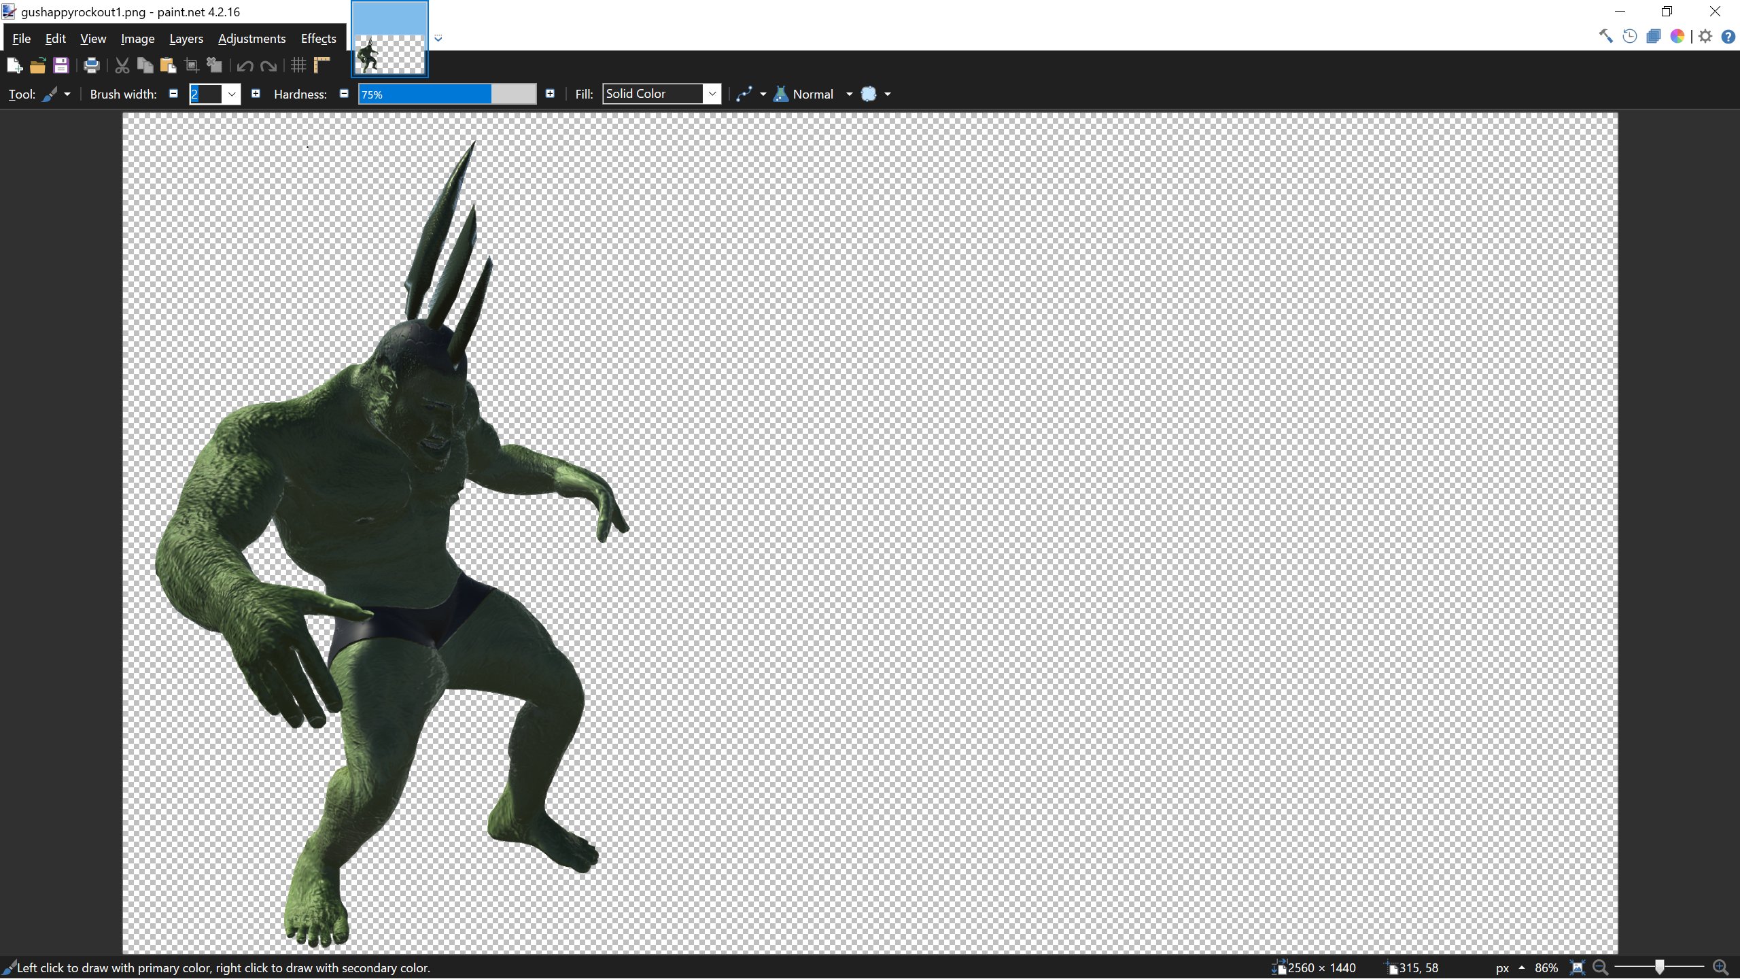Open the Tool chooser paintbrush dropdown

[x=56, y=95]
